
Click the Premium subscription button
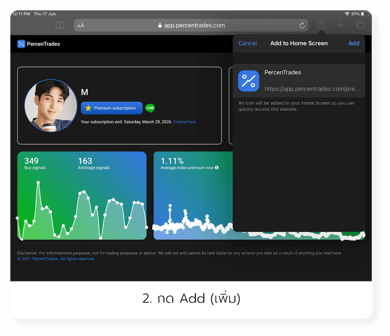112,108
